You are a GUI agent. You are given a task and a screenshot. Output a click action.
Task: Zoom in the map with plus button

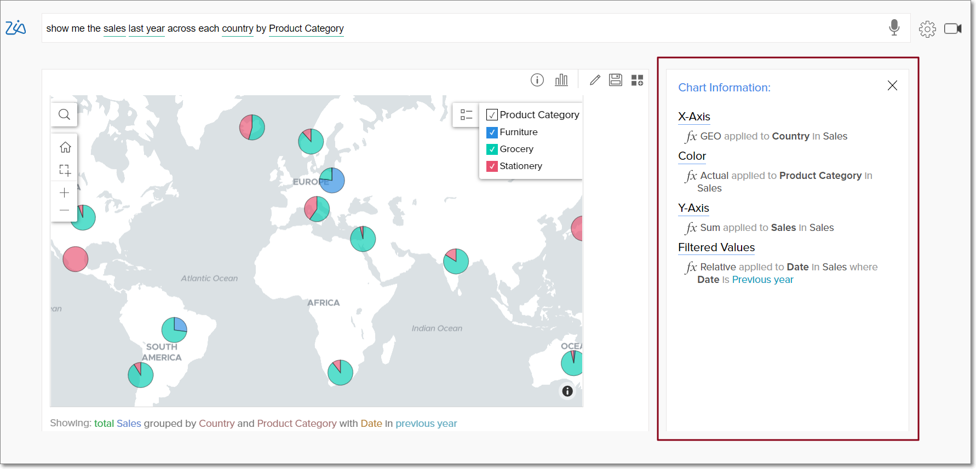pos(65,193)
